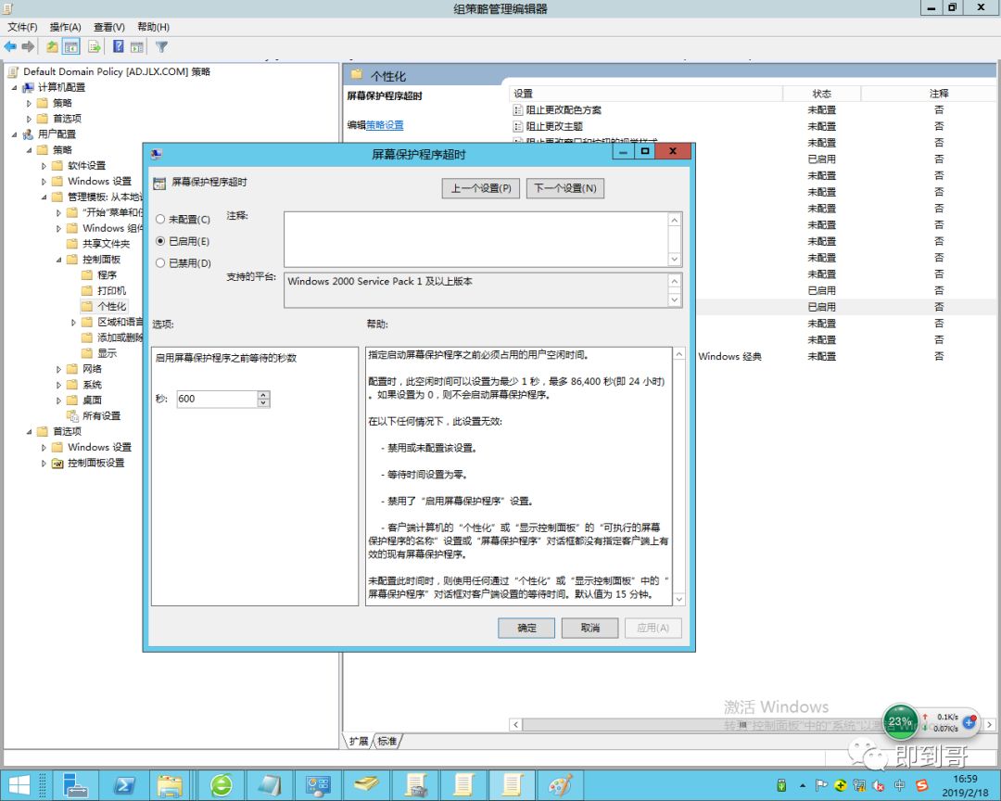The image size is (1001, 801).
Task: Open the 文件(F) menu
Action: (x=22, y=27)
